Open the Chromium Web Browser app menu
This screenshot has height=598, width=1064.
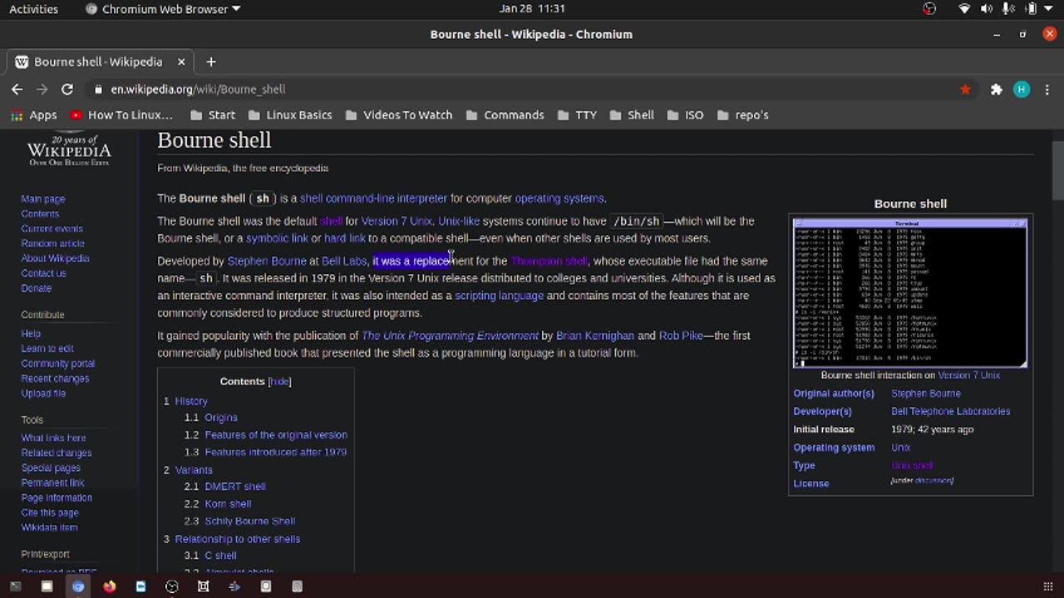click(x=163, y=9)
